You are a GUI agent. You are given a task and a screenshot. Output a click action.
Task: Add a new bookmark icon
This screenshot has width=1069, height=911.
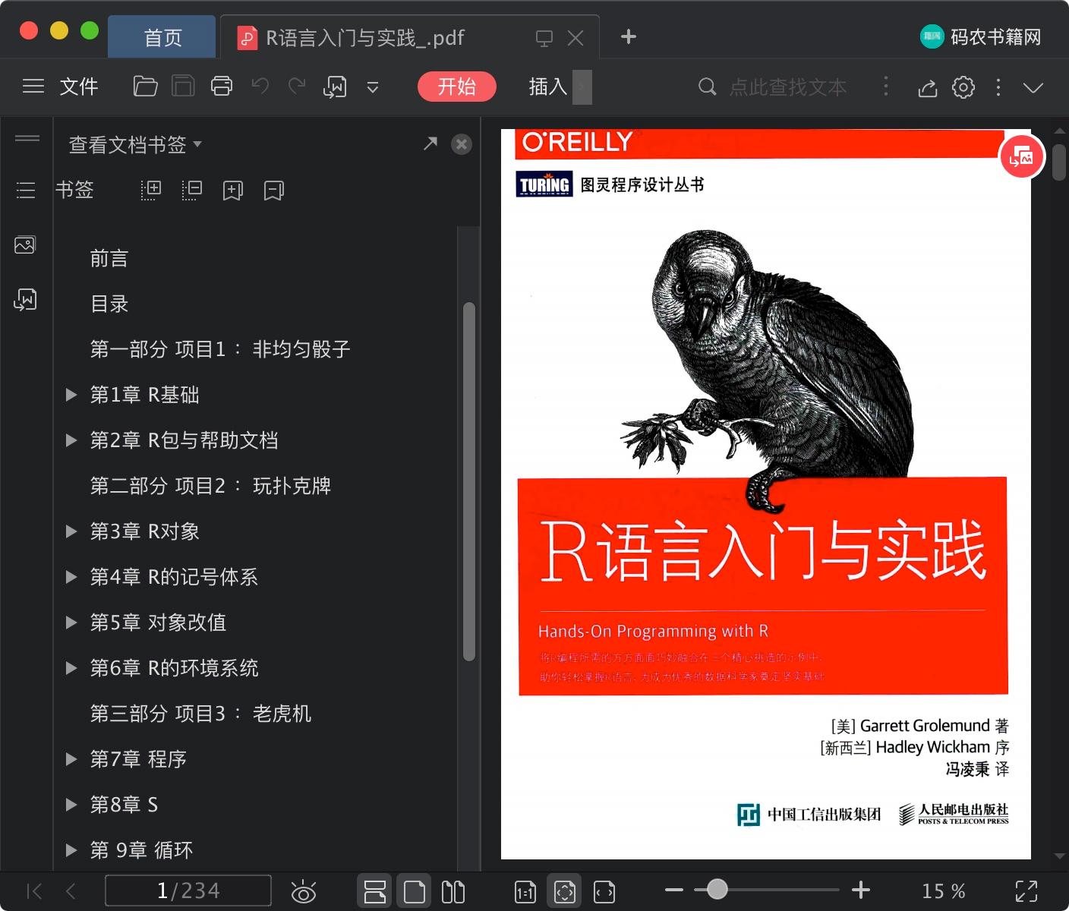[233, 191]
